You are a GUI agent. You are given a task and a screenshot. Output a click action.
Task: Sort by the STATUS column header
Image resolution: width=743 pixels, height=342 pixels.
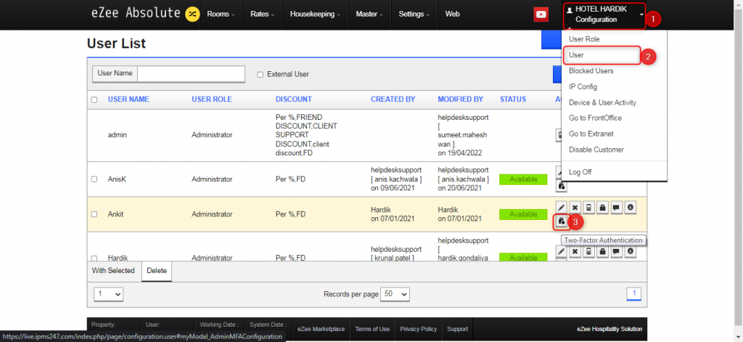pyautogui.click(x=513, y=99)
